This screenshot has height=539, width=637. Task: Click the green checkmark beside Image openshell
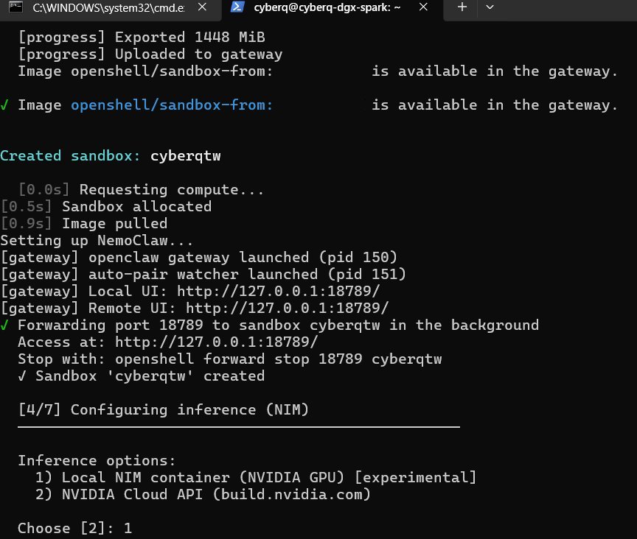5,105
